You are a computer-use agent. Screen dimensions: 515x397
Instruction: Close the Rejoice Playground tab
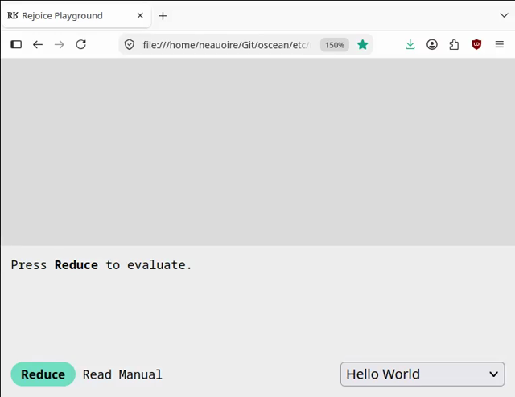coord(140,15)
